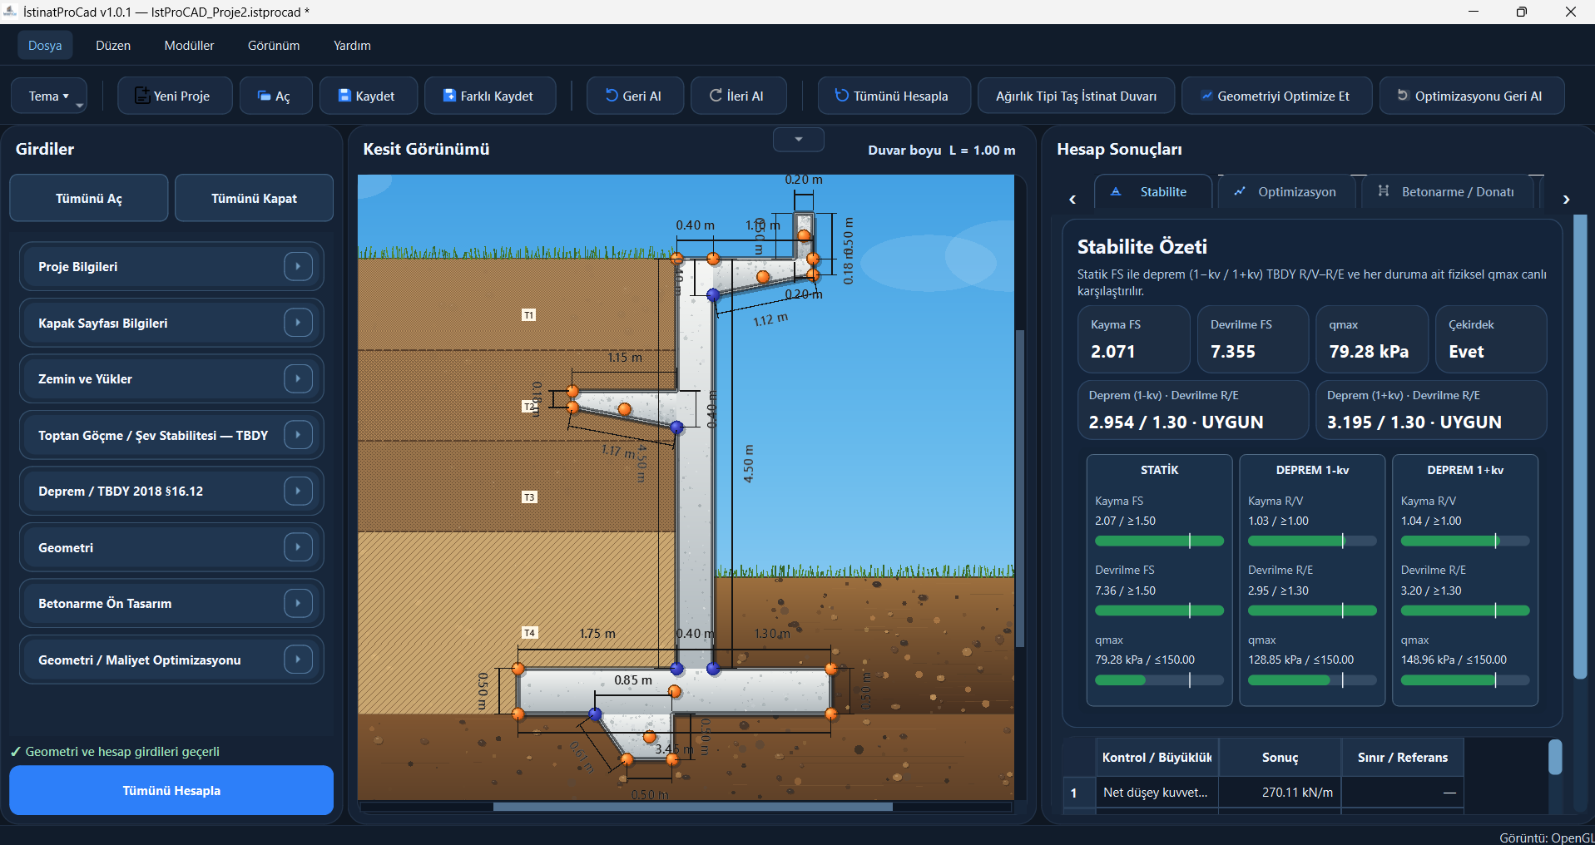Choose Farklı Kaydet to save as
Image resolution: width=1595 pixels, height=845 pixels.
pos(490,96)
